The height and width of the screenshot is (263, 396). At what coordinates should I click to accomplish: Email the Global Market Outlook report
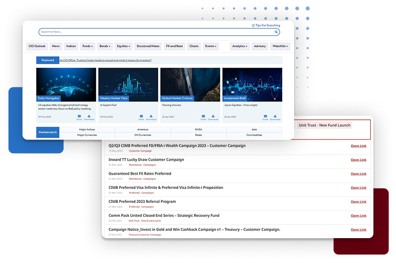pos(203,117)
